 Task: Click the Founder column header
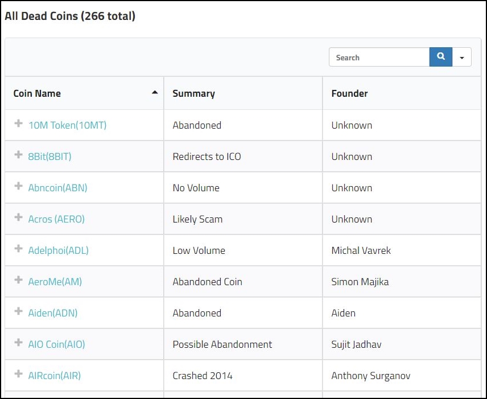pyautogui.click(x=349, y=93)
